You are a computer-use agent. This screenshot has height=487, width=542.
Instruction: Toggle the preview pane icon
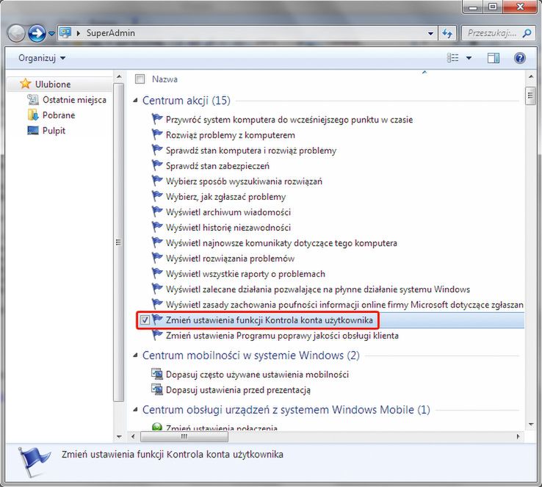[494, 58]
